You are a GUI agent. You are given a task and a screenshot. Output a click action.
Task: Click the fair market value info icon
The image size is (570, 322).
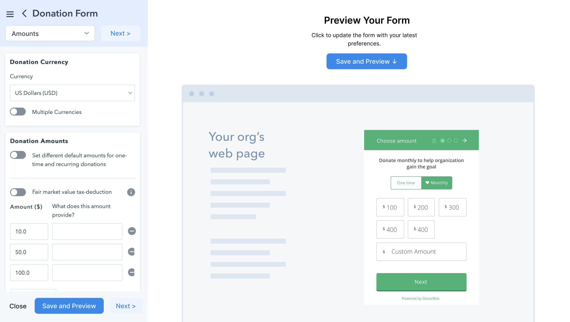(x=131, y=192)
